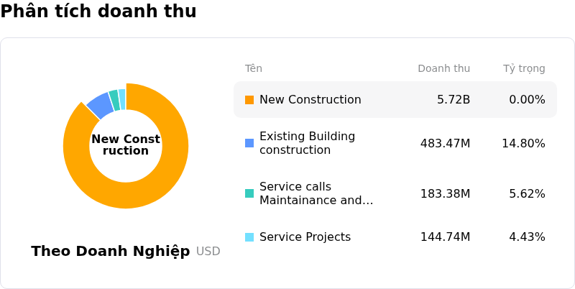This screenshot has width=575, height=289.
Task: Select the Existing Building construction row
Action: pos(395,143)
